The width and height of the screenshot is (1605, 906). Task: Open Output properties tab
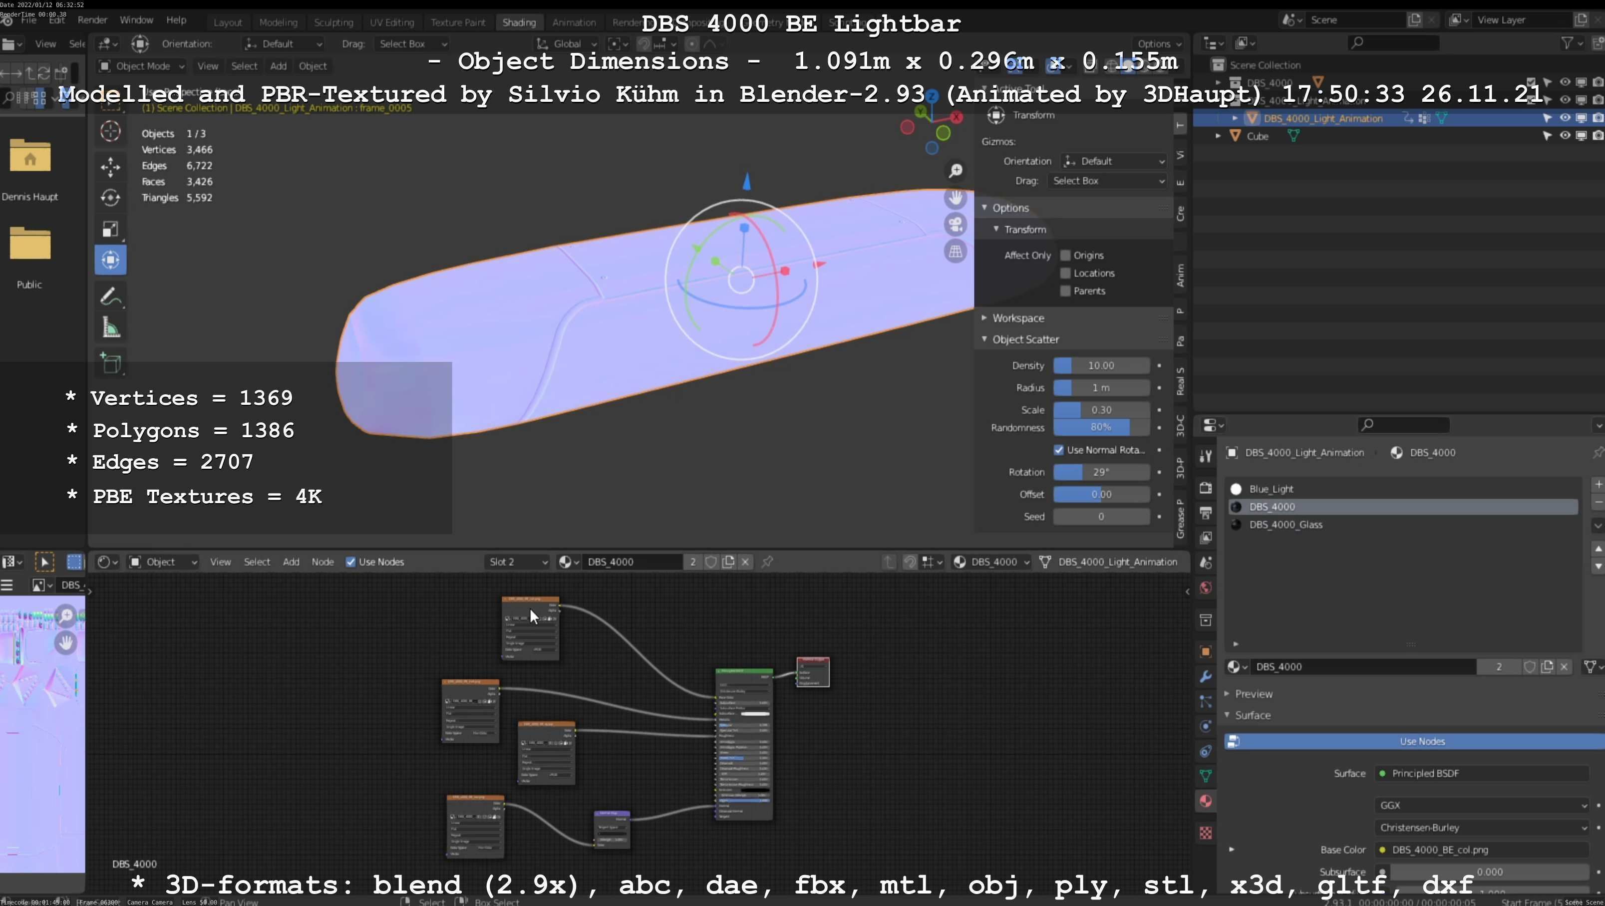coord(1206,513)
